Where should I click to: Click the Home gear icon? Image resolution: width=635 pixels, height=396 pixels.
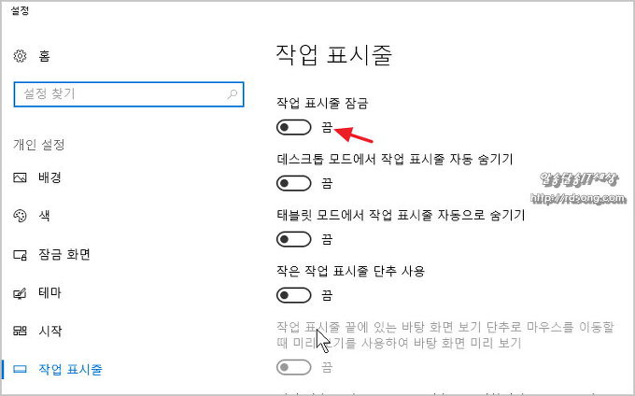(x=21, y=56)
